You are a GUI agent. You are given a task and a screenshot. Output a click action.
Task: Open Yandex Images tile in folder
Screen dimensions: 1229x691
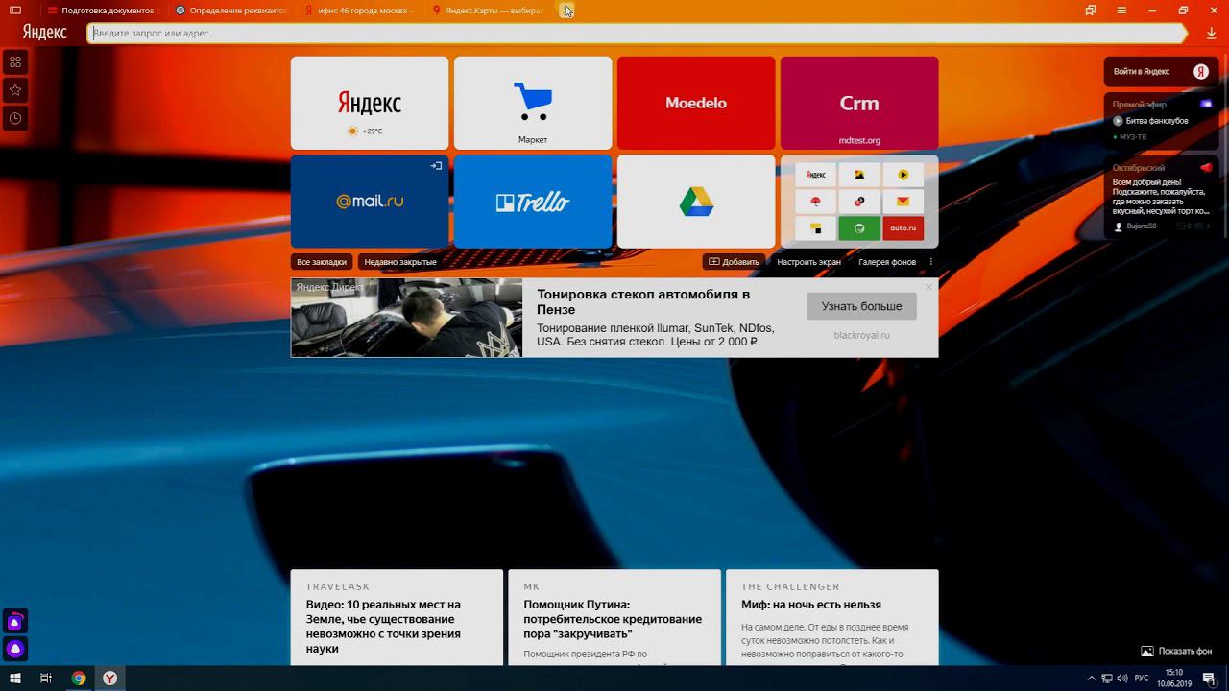(859, 175)
